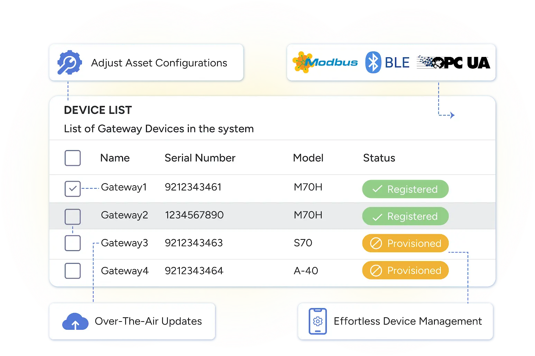Click the Modbus protocol logo

coord(325,62)
